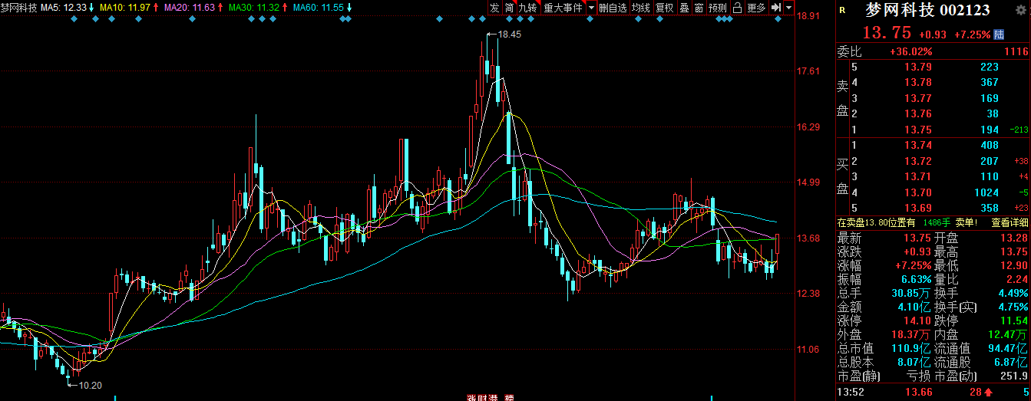Open the 预测 forecast item
1031x401 pixels.
pos(718,8)
